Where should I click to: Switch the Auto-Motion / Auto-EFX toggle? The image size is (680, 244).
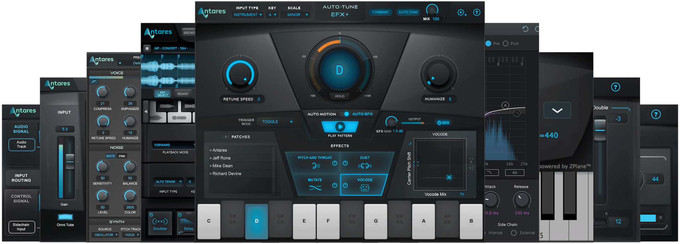point(344,114)
